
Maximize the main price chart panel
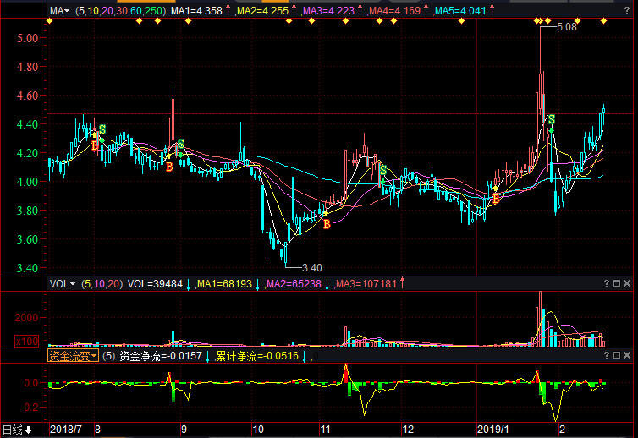(617, 11)
